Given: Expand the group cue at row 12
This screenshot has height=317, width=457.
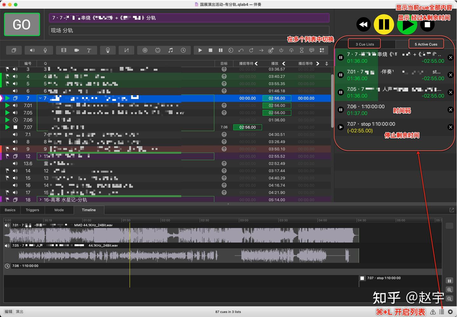Looking at the screenshot, I should pos(40,156).
